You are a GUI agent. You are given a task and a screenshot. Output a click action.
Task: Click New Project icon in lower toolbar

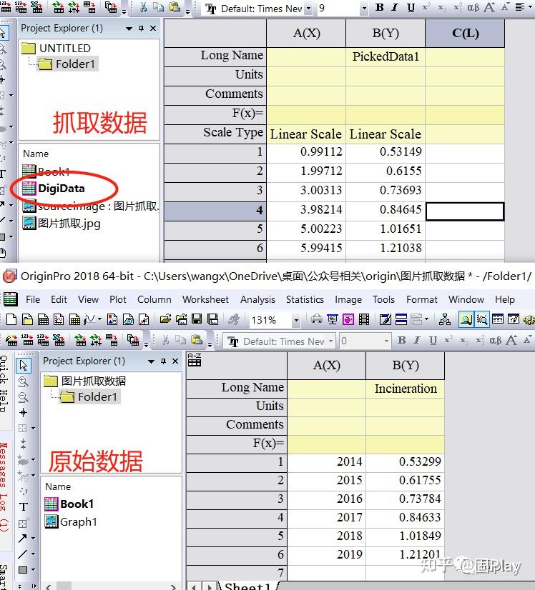tap(11, 319)
